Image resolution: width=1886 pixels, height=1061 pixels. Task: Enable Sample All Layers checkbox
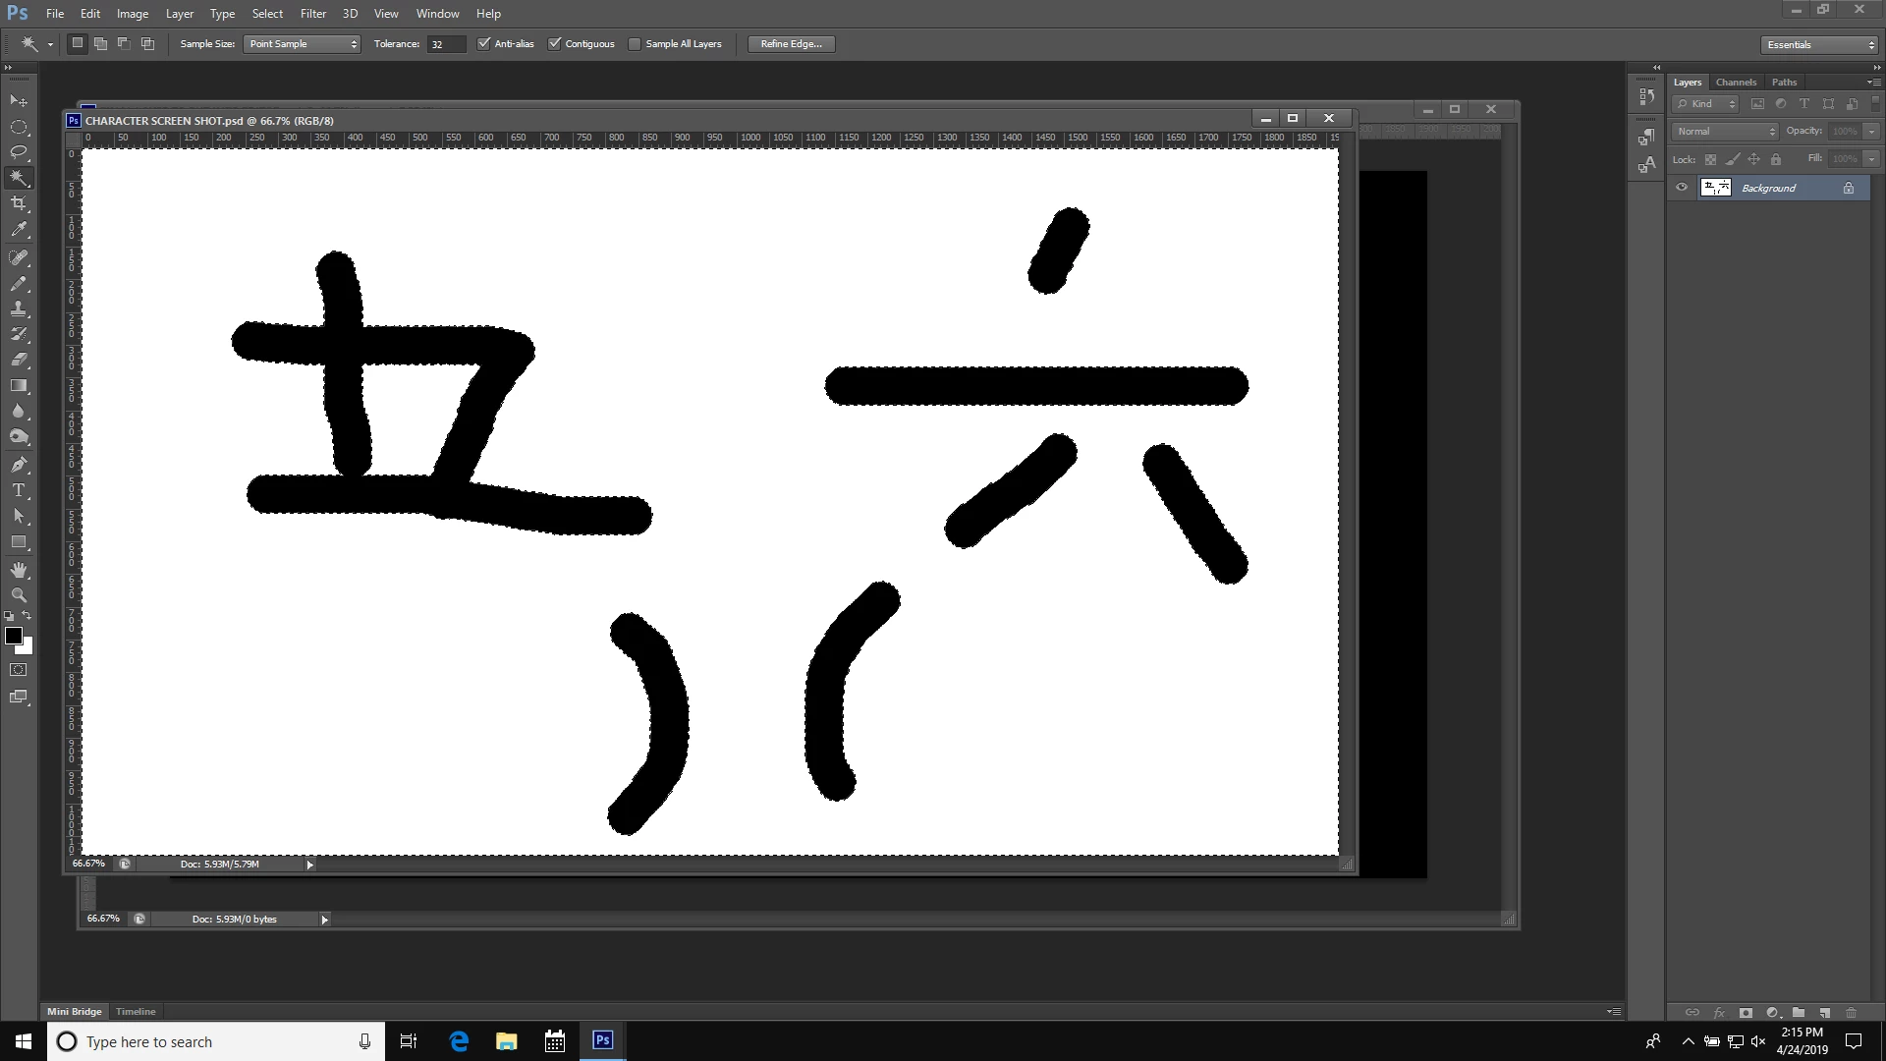(x=635, y=43)
